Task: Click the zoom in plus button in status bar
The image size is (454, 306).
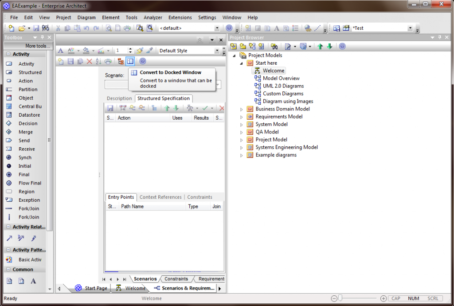Action: pos(384,298)
